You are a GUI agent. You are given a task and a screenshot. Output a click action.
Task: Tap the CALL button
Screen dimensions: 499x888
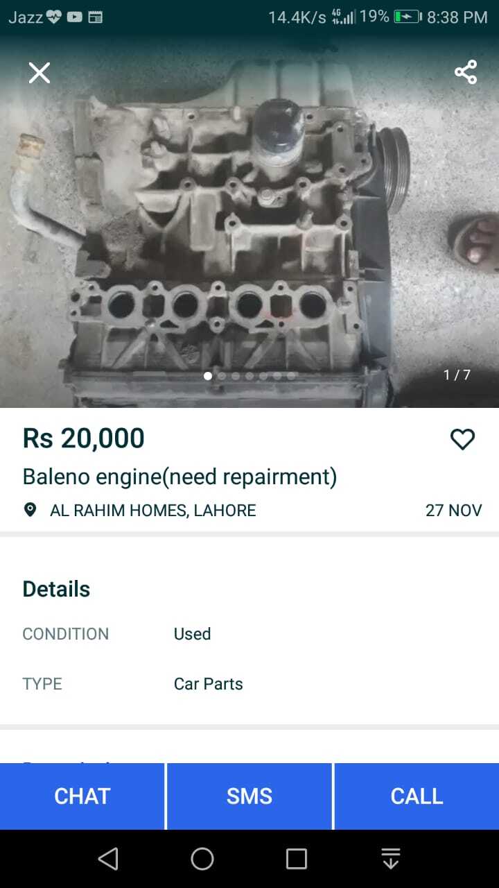[417, 796]
